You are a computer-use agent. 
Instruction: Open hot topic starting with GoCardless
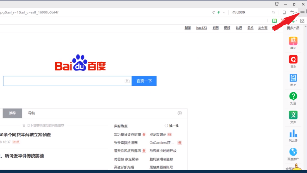pos(162,143)
